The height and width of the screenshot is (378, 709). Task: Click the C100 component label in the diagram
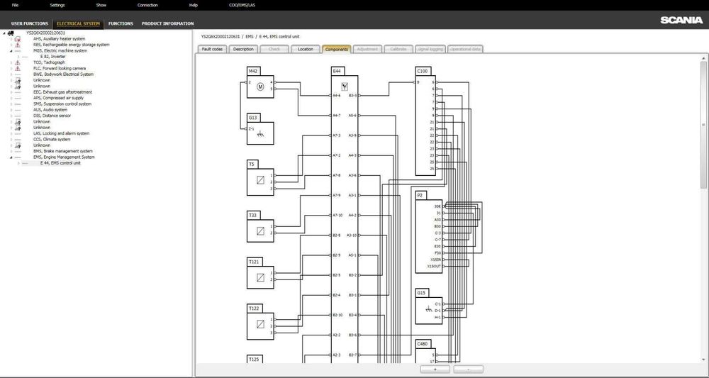click(x=423, y=71)
